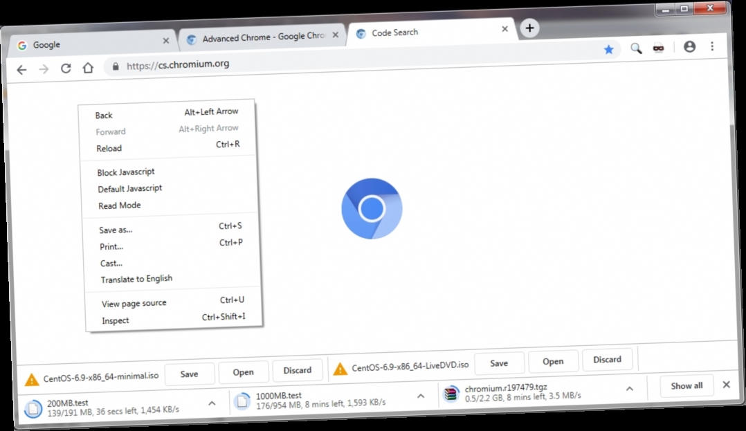746x431 pixels.
Task: Click Show all downloads button
Action: 686,386
